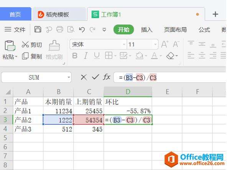Open the fx Insert Function dialog
227x170 pixels.
(107, 77)
